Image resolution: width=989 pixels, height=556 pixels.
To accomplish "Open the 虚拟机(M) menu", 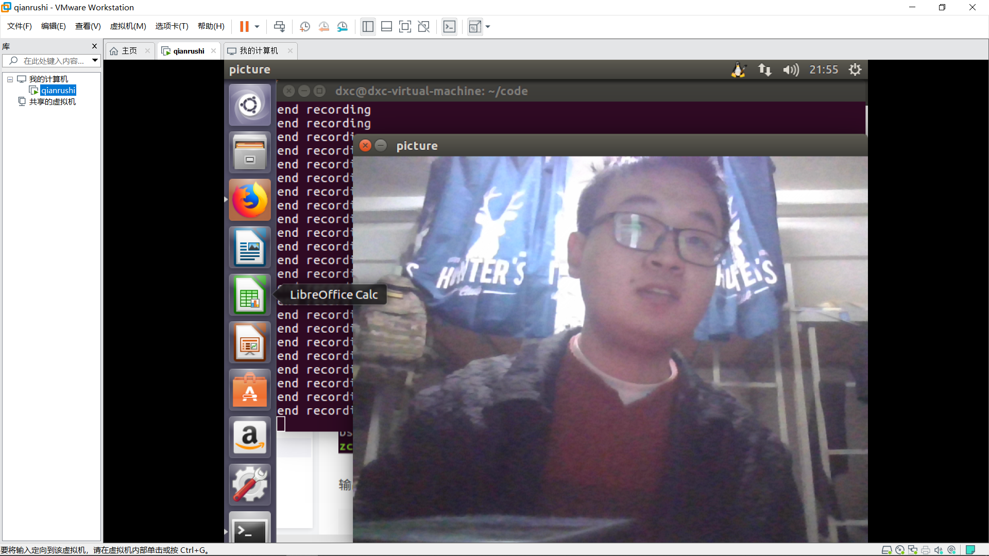I will (128, 26).
